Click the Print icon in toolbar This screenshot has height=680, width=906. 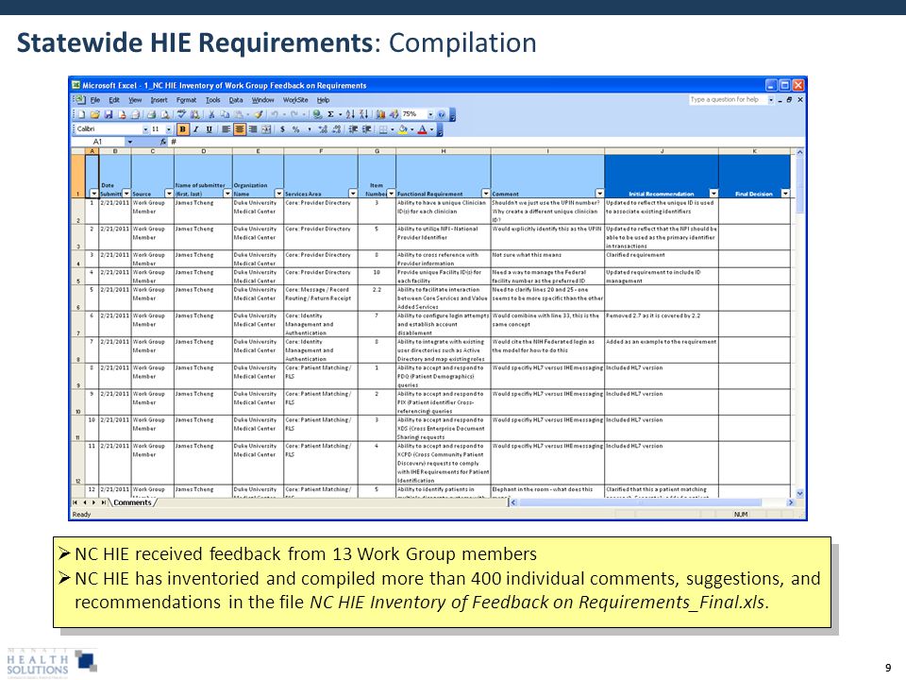pos(151,114)
